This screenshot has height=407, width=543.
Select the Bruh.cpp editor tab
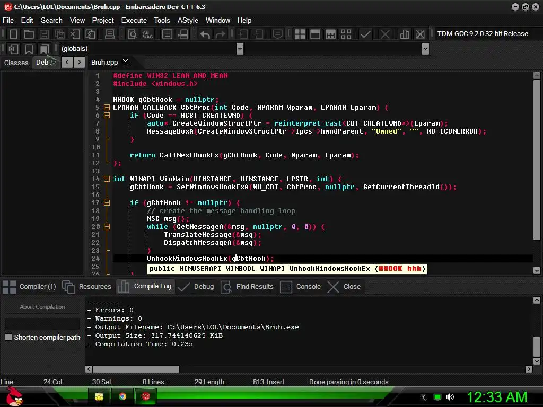tap(104, 63)
